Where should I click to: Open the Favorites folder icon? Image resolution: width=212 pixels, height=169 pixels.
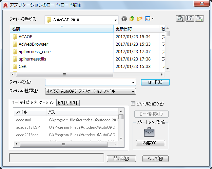[190, 19]
